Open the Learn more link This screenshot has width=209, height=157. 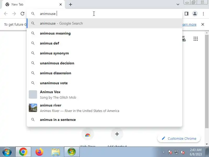[x=189, y=24]
